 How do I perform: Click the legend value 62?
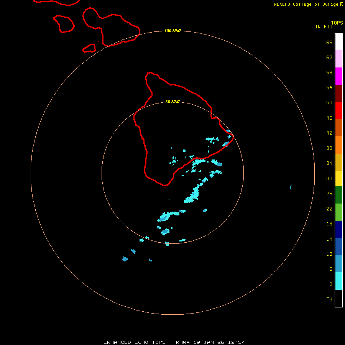click(x=329, y=58)
